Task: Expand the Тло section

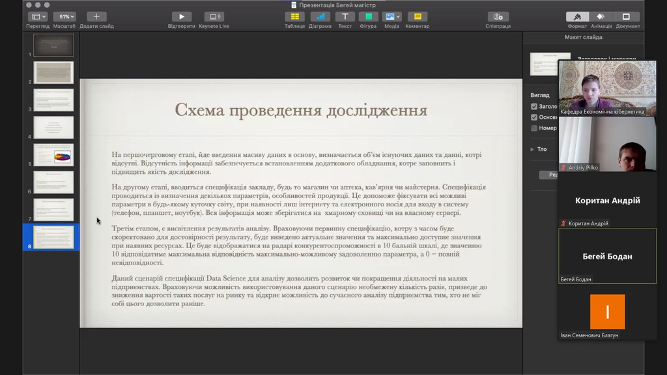Action: pos(532,149)
